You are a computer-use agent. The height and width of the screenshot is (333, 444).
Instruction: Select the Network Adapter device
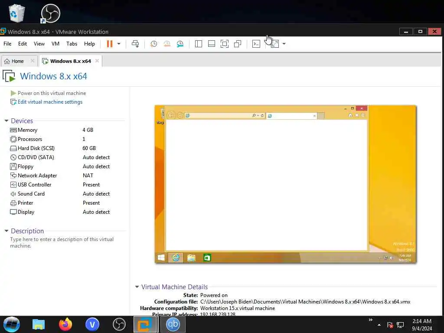pos(61,176)
